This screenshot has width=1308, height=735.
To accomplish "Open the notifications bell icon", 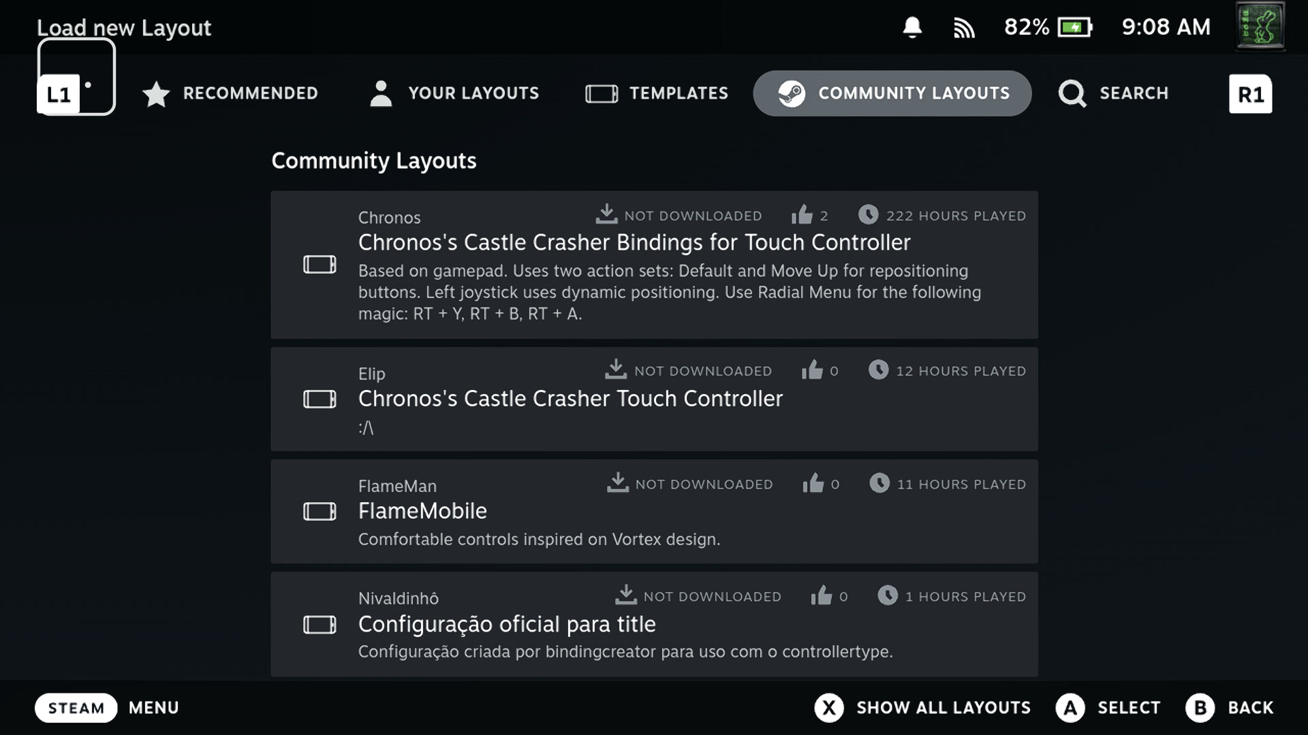I will 912,27.
